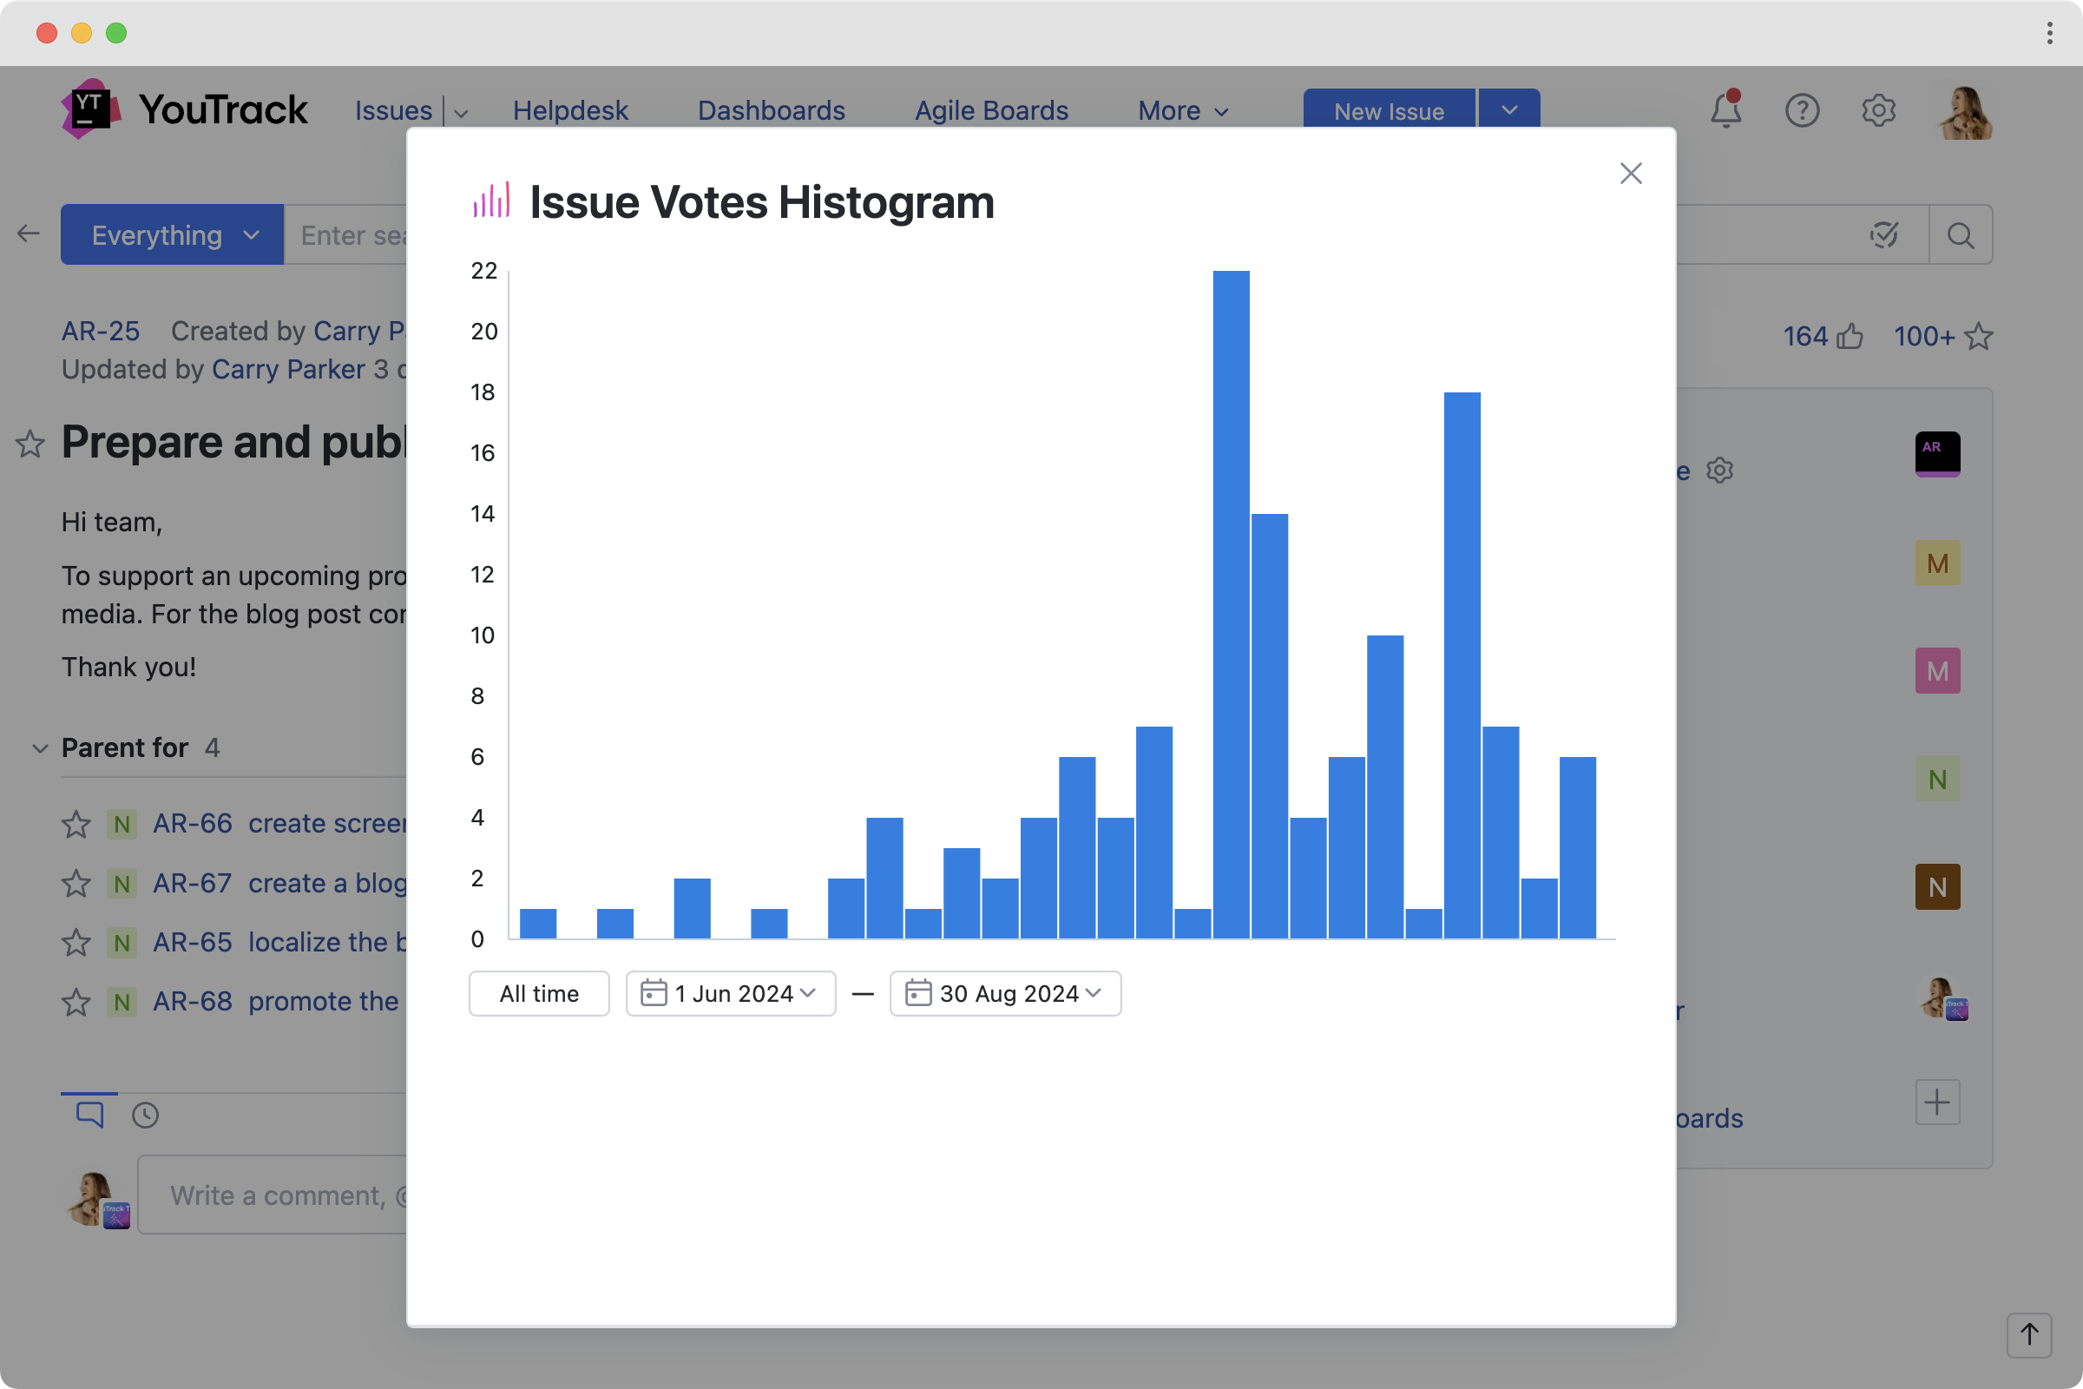Click the back arrow icon
2083x1389 pixels.
29,234
